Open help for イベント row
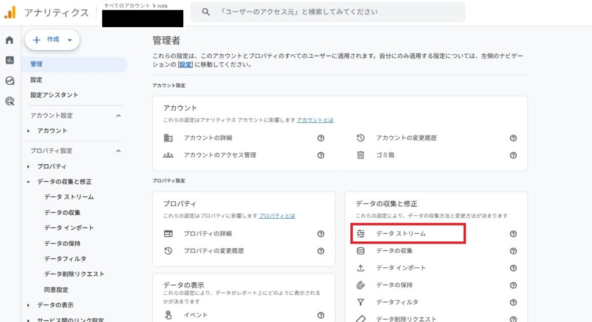 [x=321, y=315]
